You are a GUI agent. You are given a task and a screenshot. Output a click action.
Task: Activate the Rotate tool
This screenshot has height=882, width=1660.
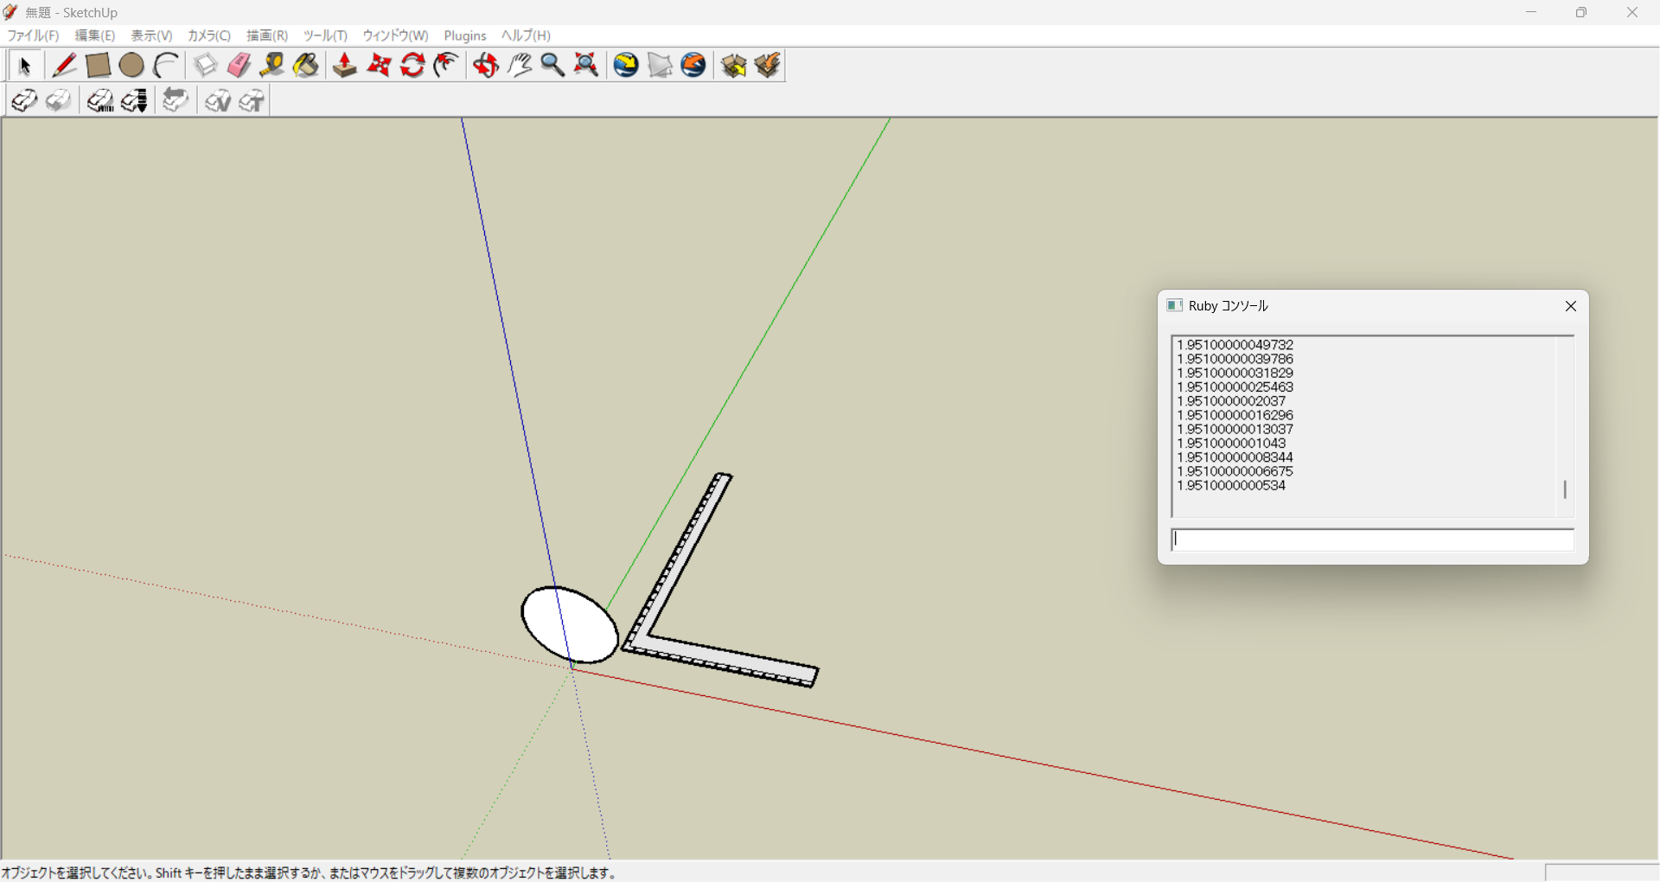[x=412, y=66]
